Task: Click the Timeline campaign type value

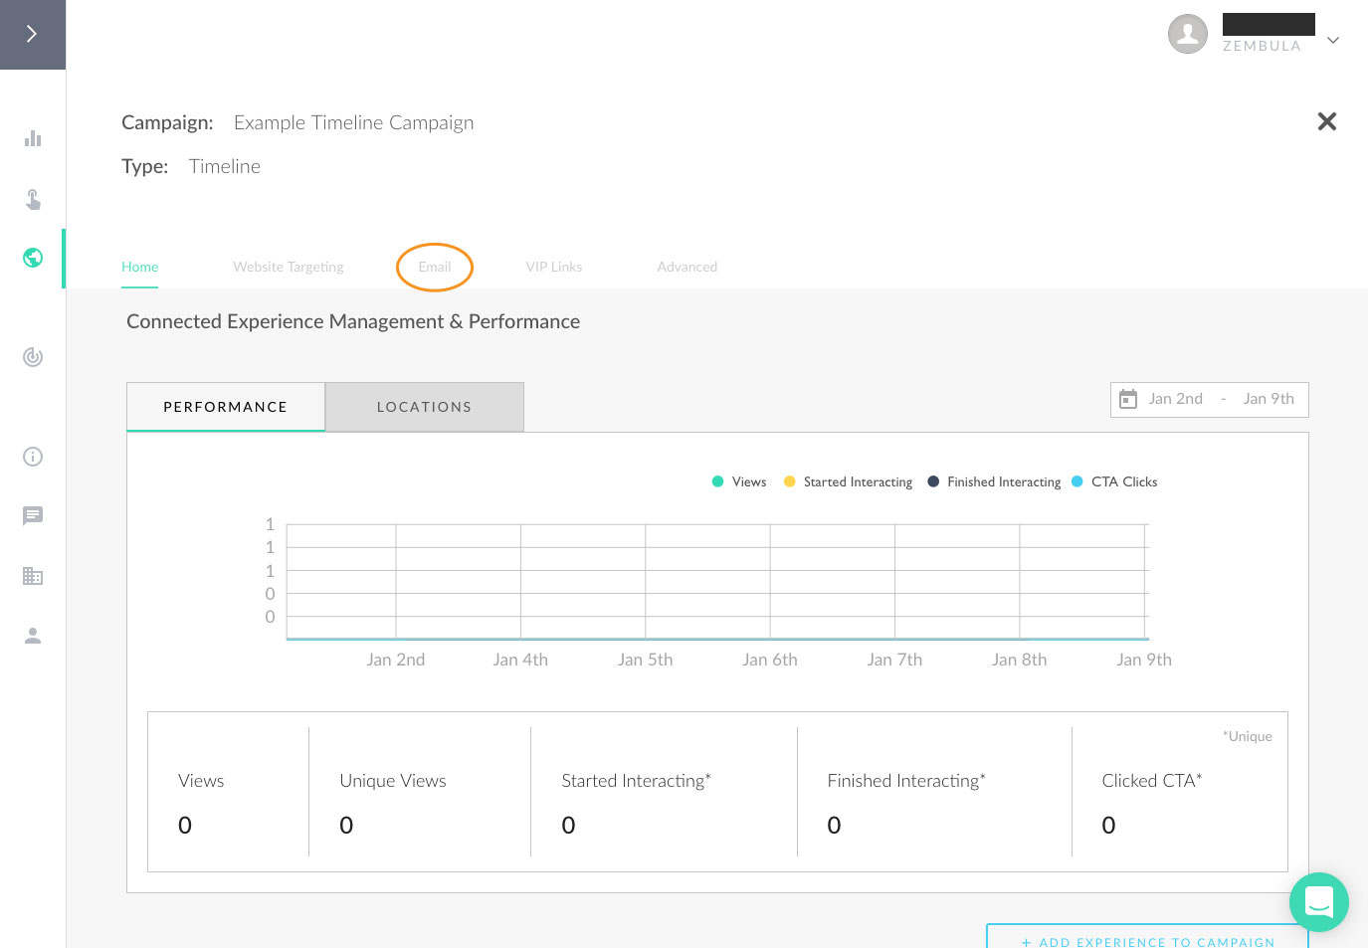Action: (x=225, y=166)
